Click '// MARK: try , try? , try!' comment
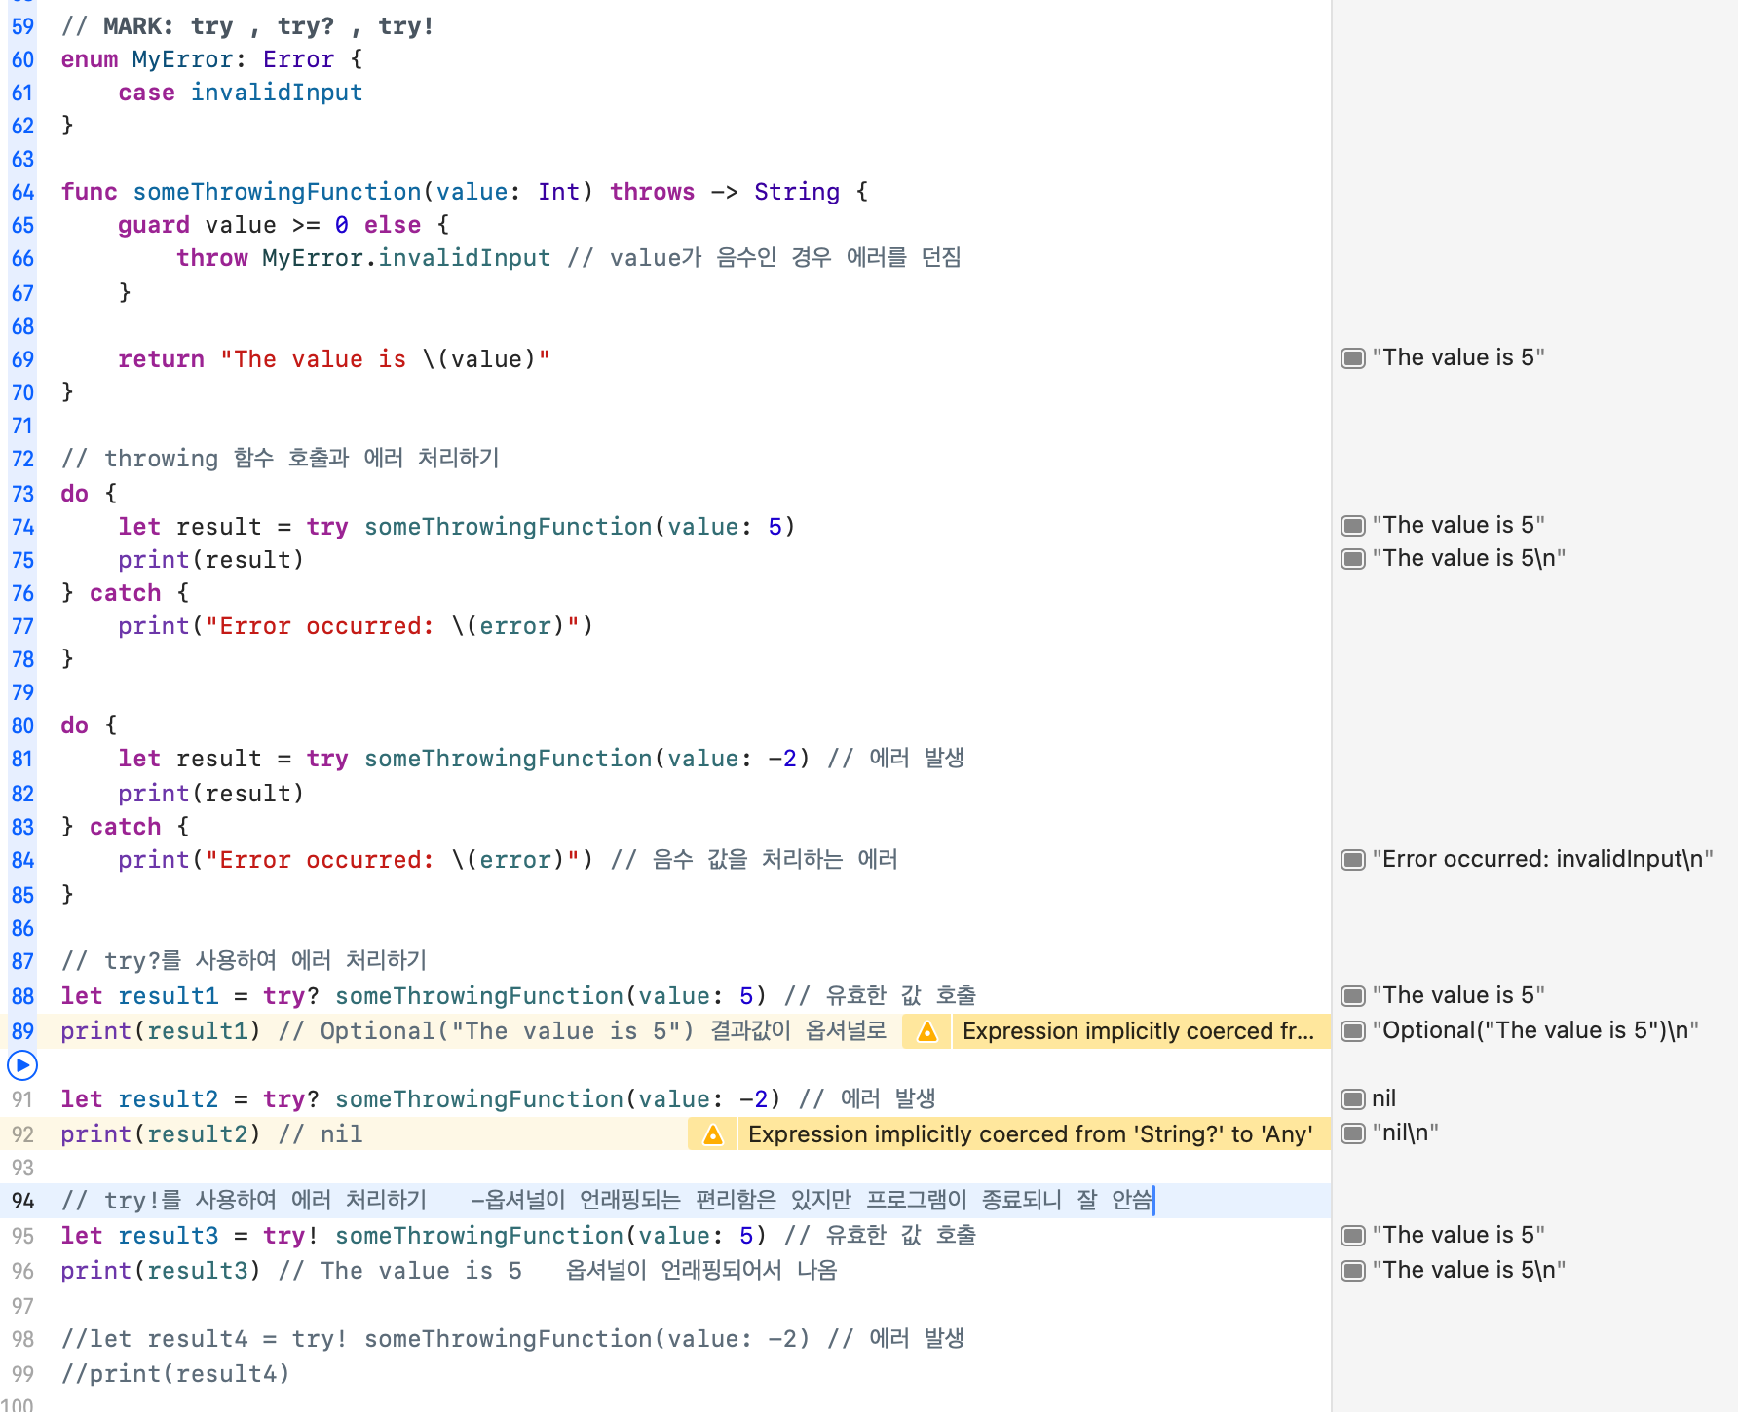 (247, 26)
